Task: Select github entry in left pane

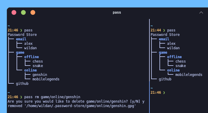Action: (x=22, y=84)
